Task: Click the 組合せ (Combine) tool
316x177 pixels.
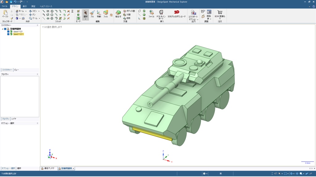Action: [x=118, y=14]
